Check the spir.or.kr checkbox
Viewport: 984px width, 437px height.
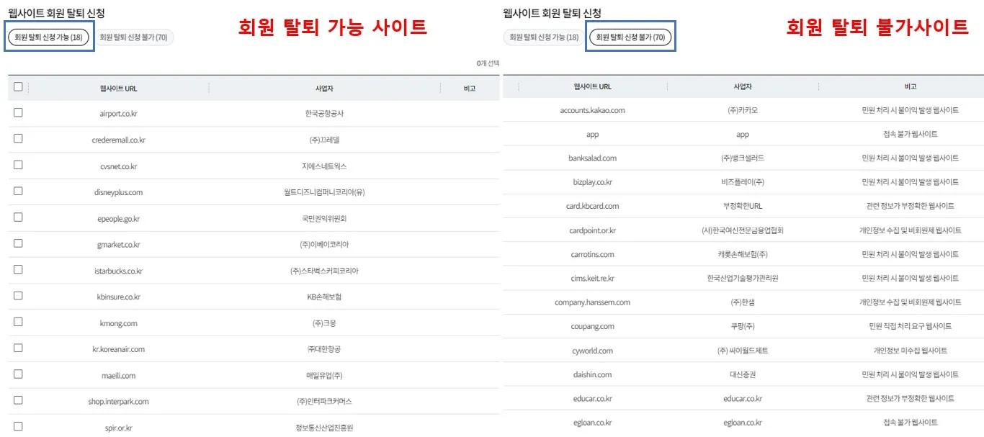point(18,428)
